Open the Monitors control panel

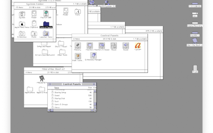(90, 46)
